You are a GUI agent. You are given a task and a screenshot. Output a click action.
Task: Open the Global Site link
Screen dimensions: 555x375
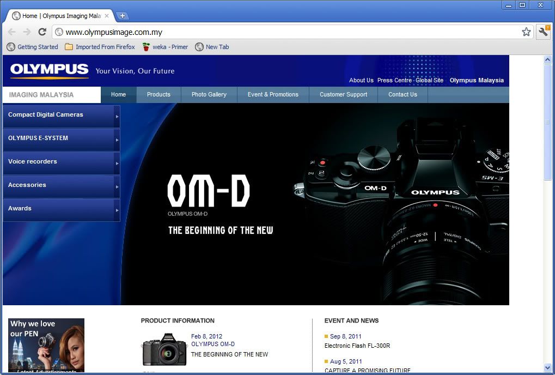coord(429,80)
